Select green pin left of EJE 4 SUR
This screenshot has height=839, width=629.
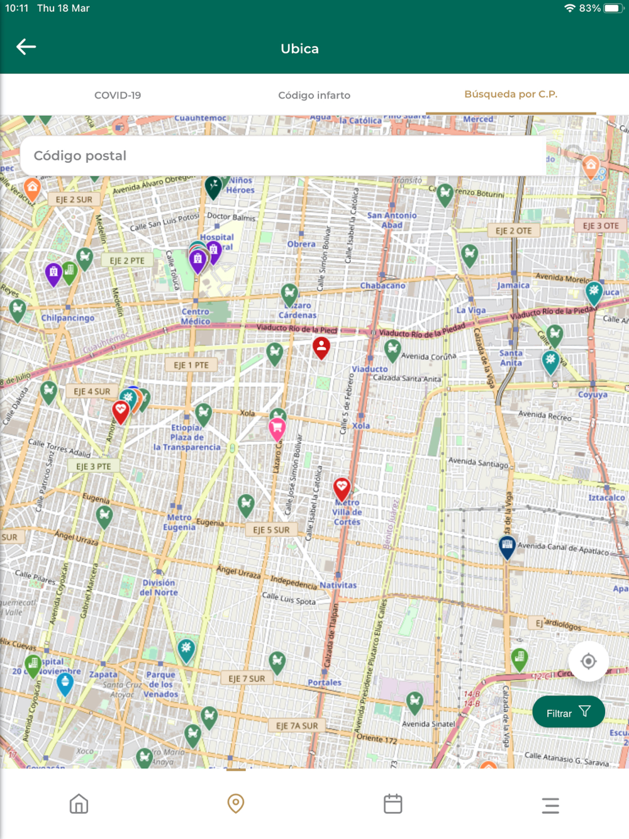(48, 393)
